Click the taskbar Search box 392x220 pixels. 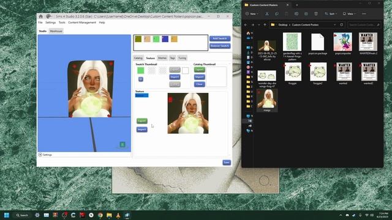click(22, 215)
